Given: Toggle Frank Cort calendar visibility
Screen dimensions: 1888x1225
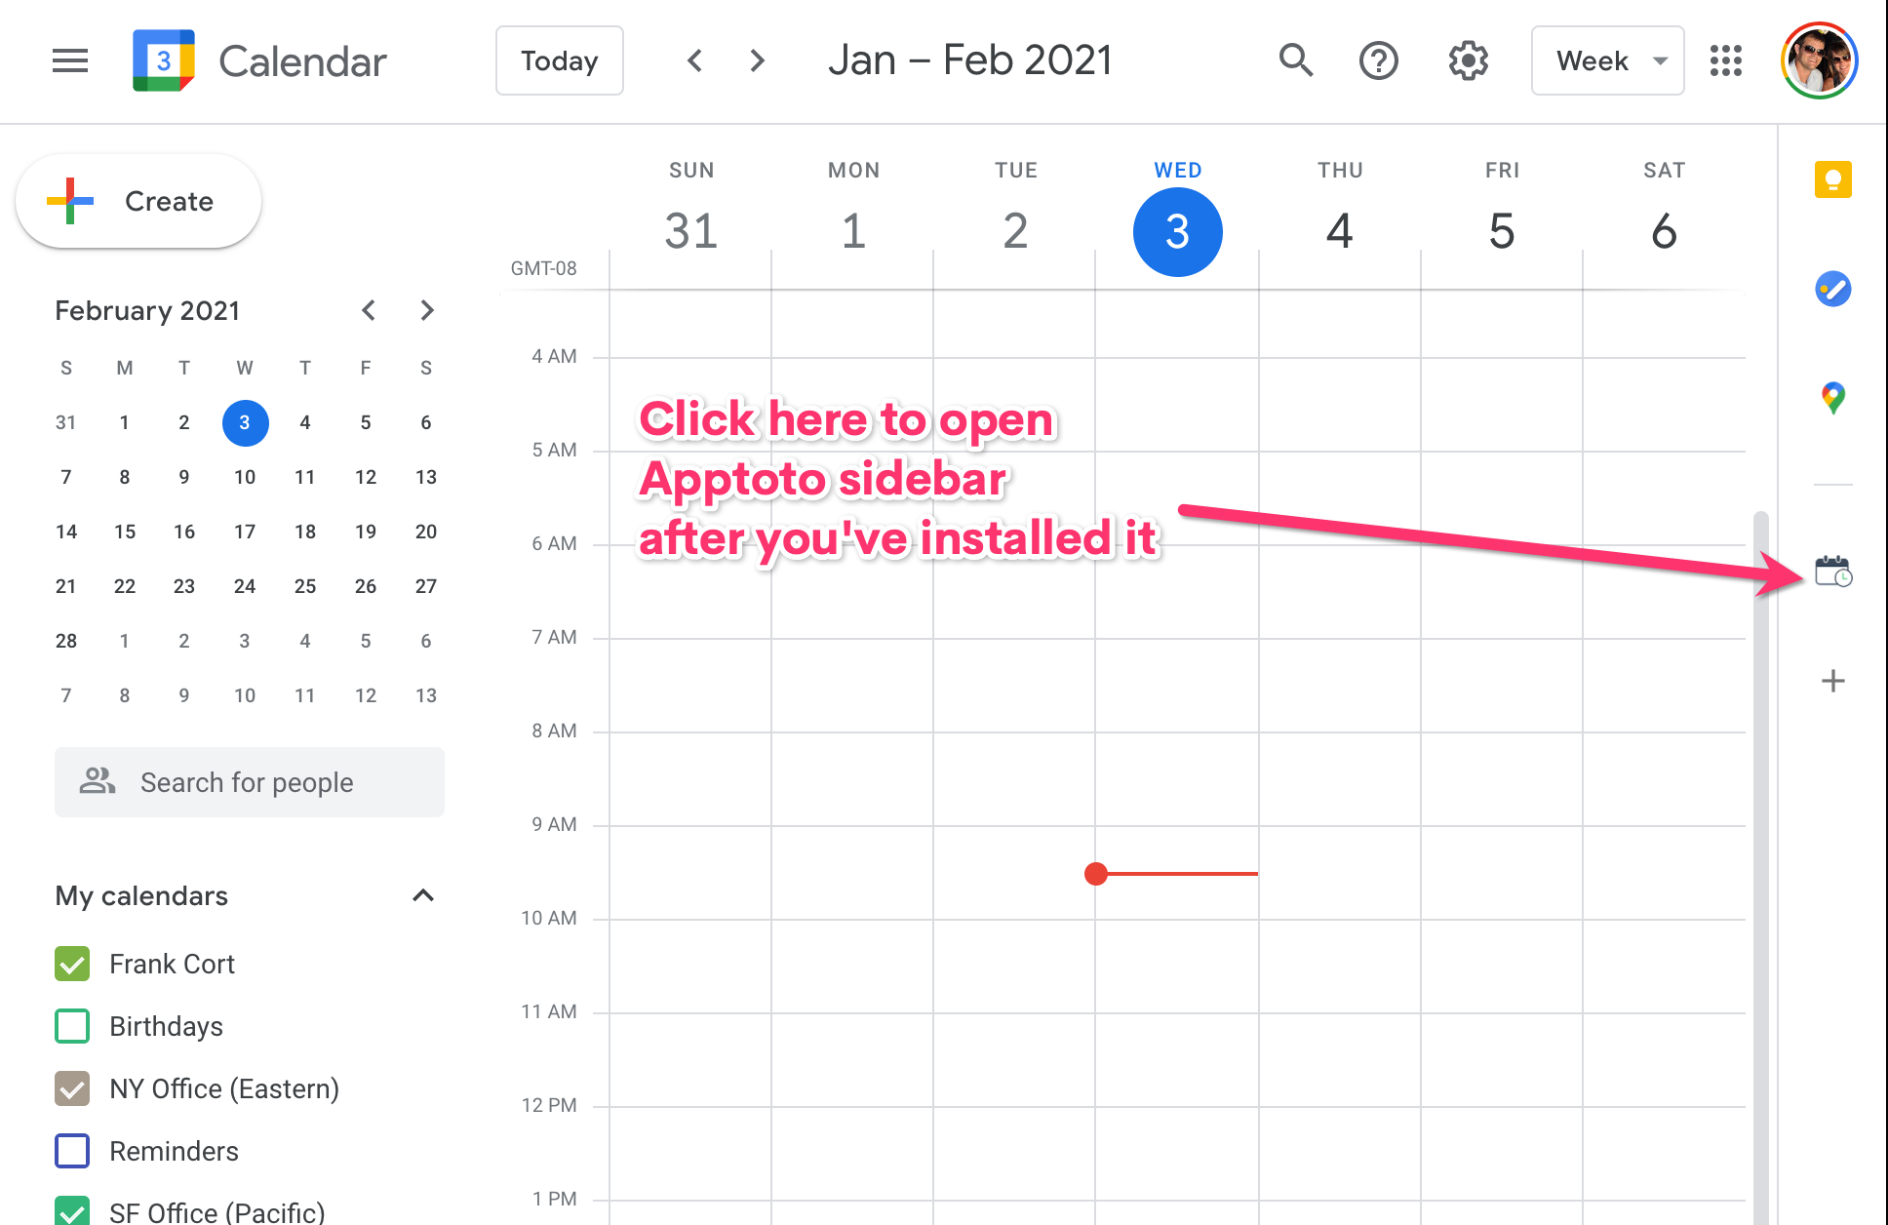Looking at the screenshot, I should click(70, 964).
